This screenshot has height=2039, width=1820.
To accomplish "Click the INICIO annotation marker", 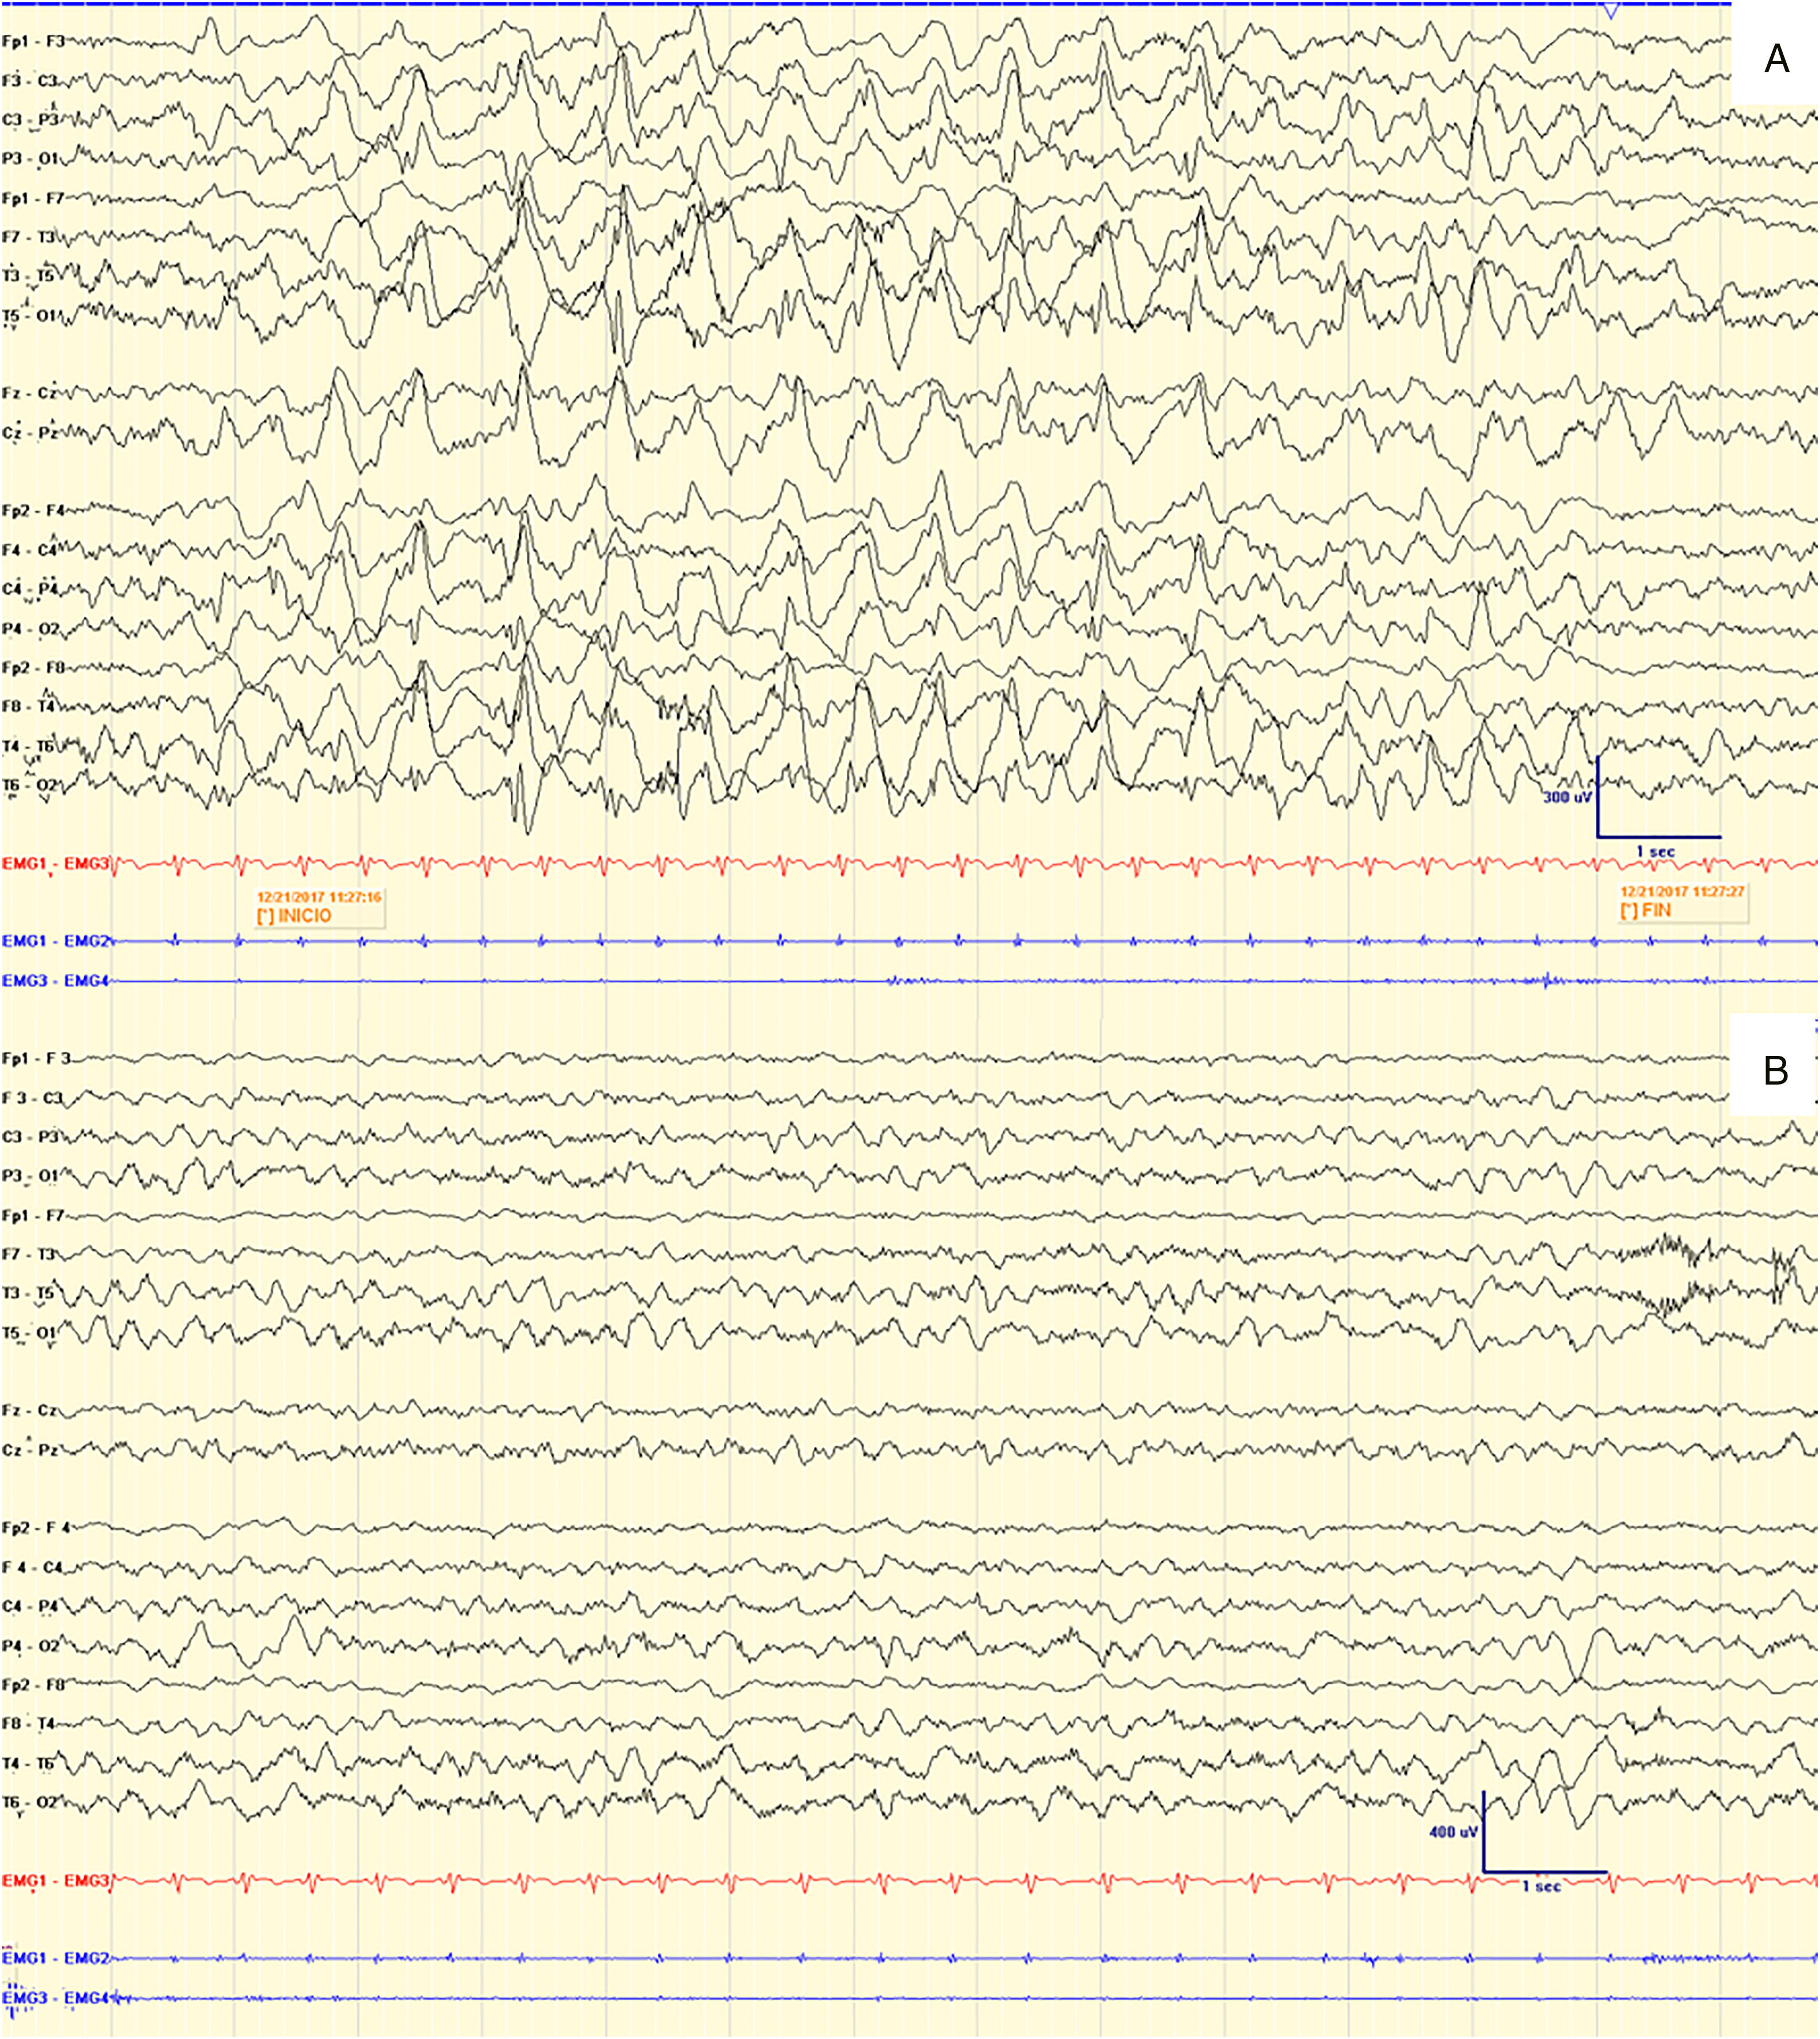I will (296, 915).
